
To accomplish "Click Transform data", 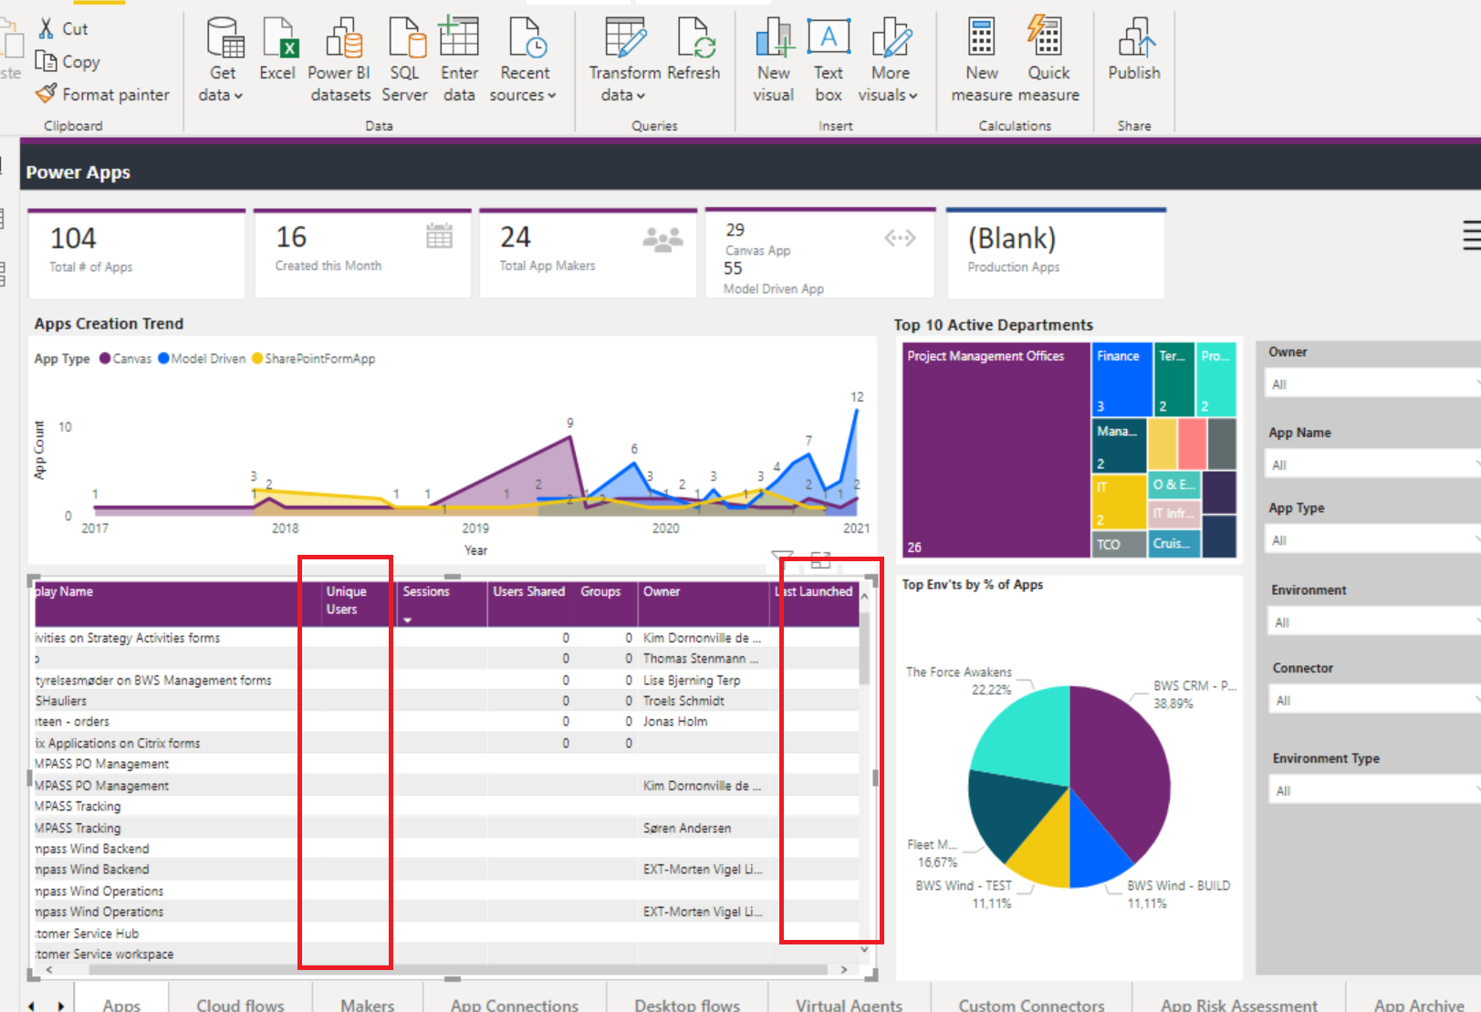I will 624,57.
